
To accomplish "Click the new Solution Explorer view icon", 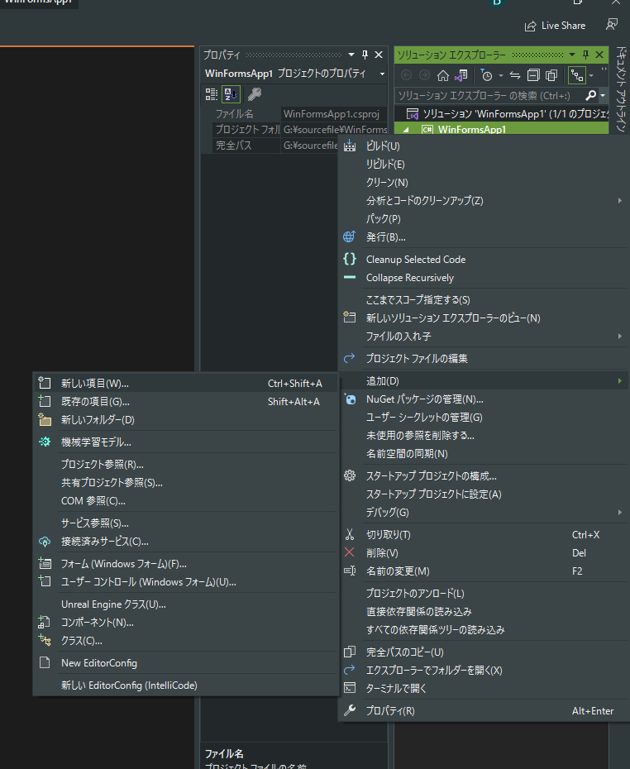I will point(350,318).
